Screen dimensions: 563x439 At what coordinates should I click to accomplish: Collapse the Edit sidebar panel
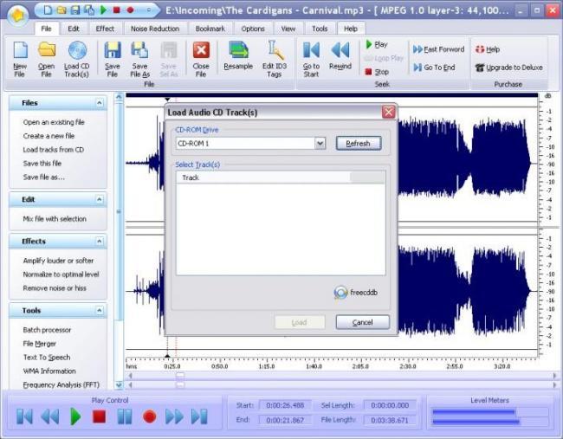100,199
